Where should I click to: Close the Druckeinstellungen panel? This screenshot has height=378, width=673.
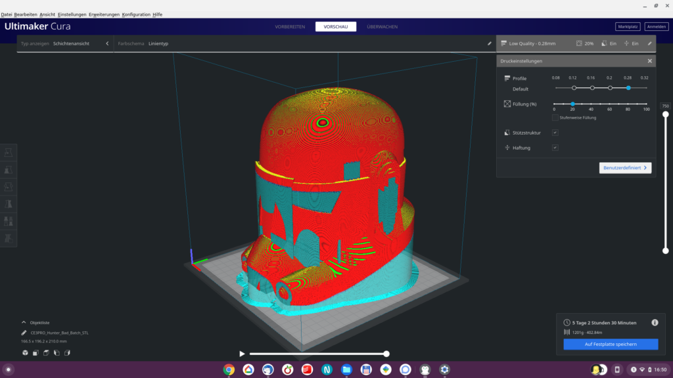[x=650, y=61]
